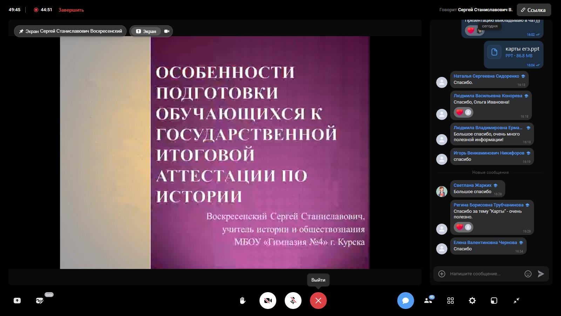Toggle the microphone mute button
561x316 pixels.
[293, 301]
